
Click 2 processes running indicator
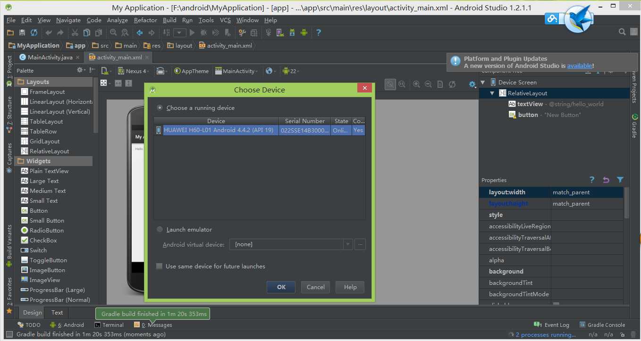546,334
